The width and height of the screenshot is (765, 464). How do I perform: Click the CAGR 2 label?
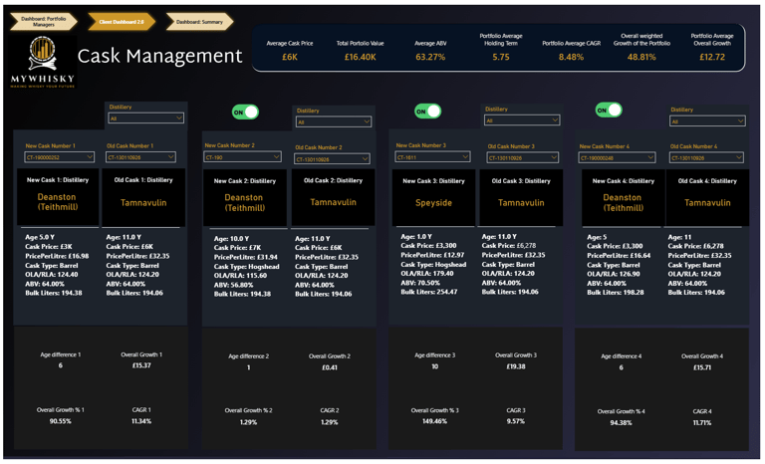pyautogui.click(x=330, y=410)
